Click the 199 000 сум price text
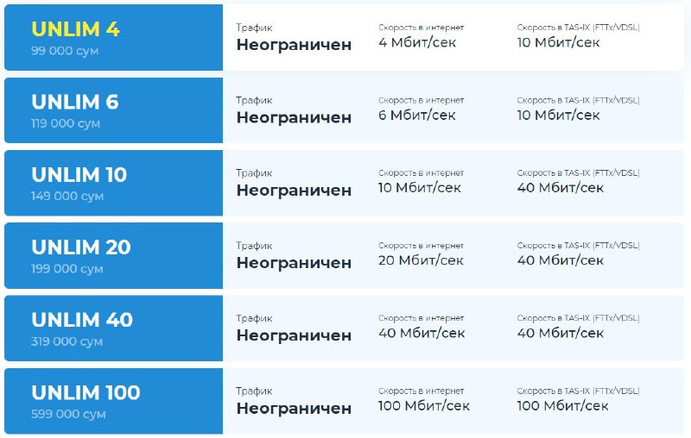 point(67,269)
